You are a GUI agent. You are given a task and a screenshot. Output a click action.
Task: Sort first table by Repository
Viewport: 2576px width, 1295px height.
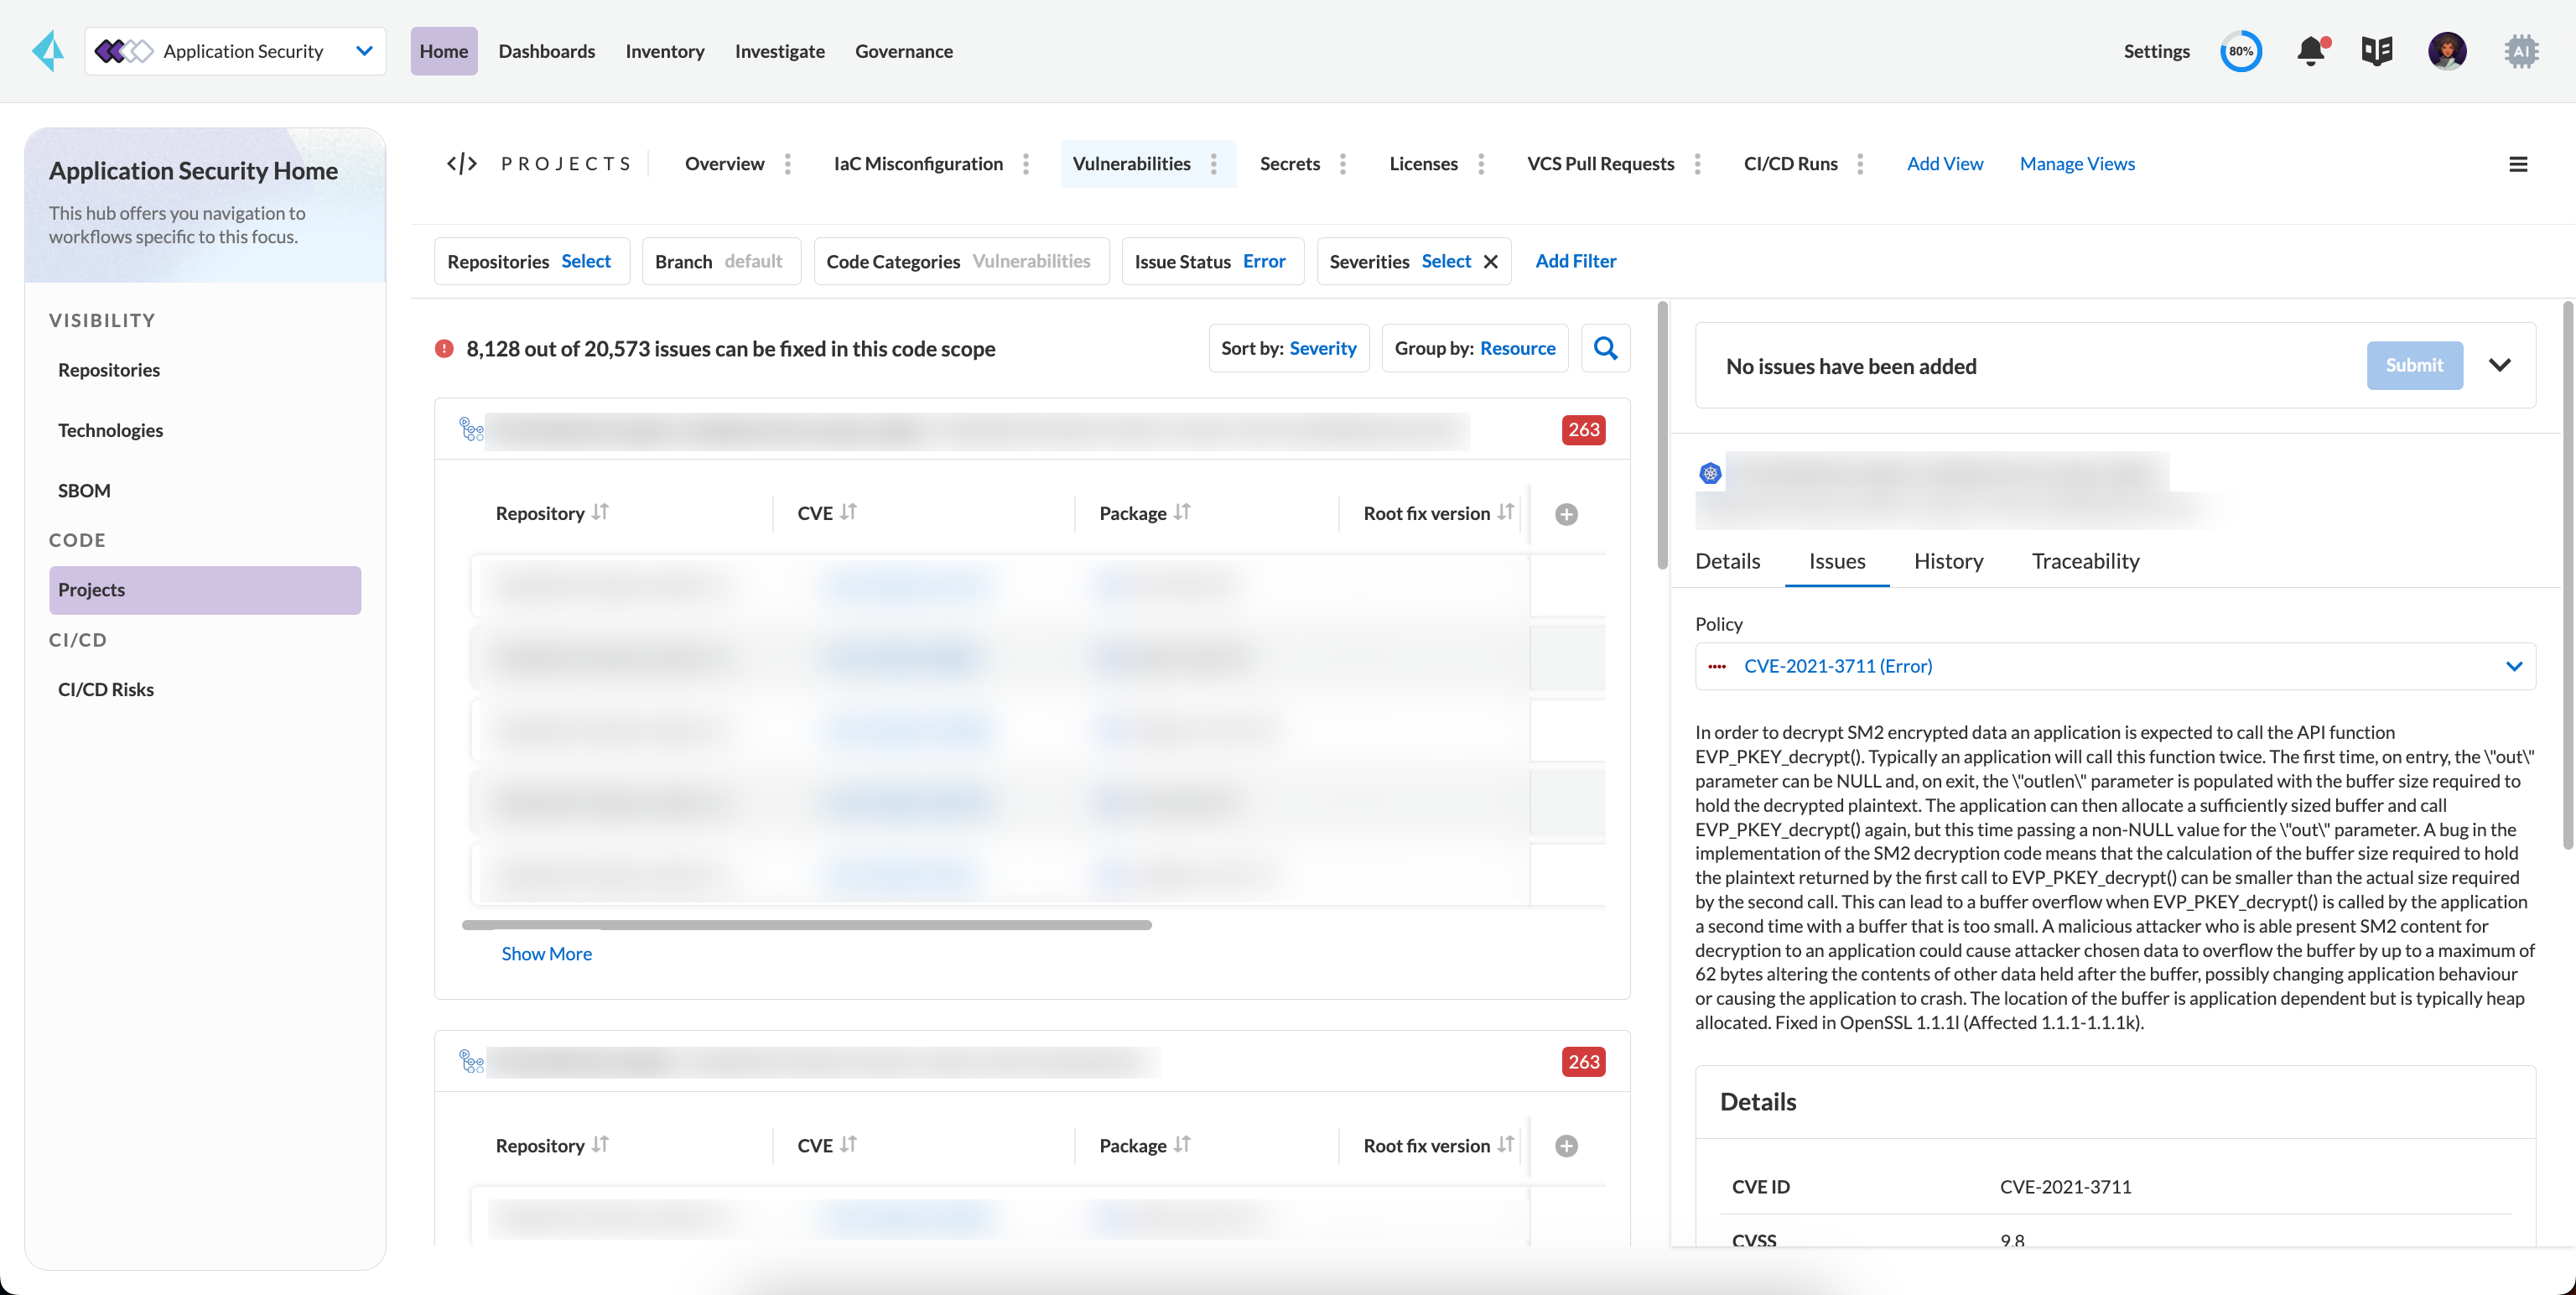[600, 512]
